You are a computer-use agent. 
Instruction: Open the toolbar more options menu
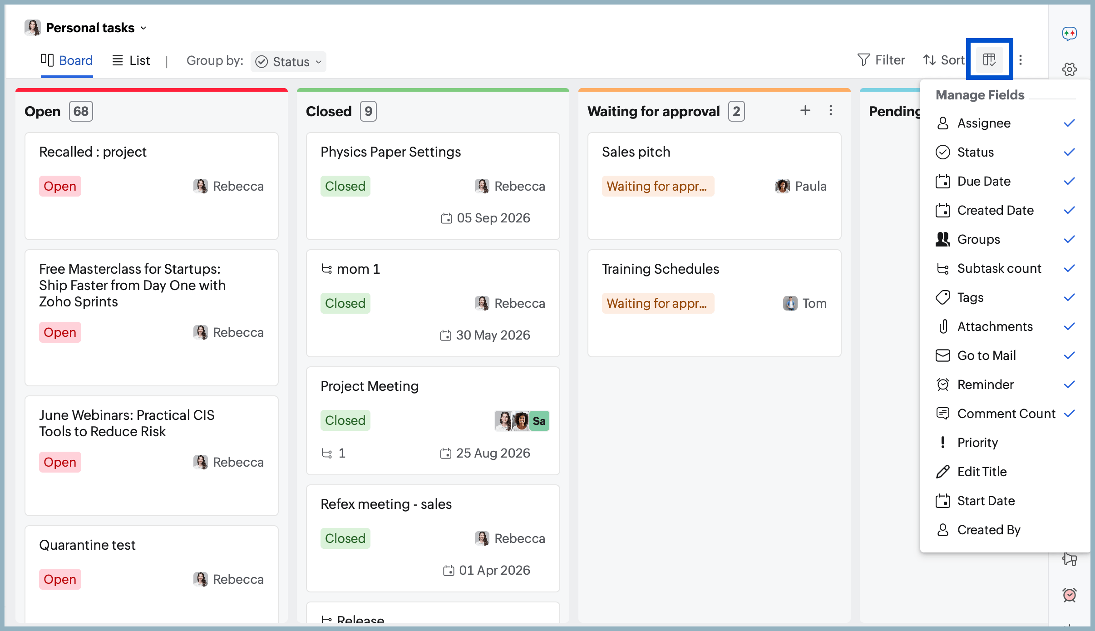[x=1021, y=60]
